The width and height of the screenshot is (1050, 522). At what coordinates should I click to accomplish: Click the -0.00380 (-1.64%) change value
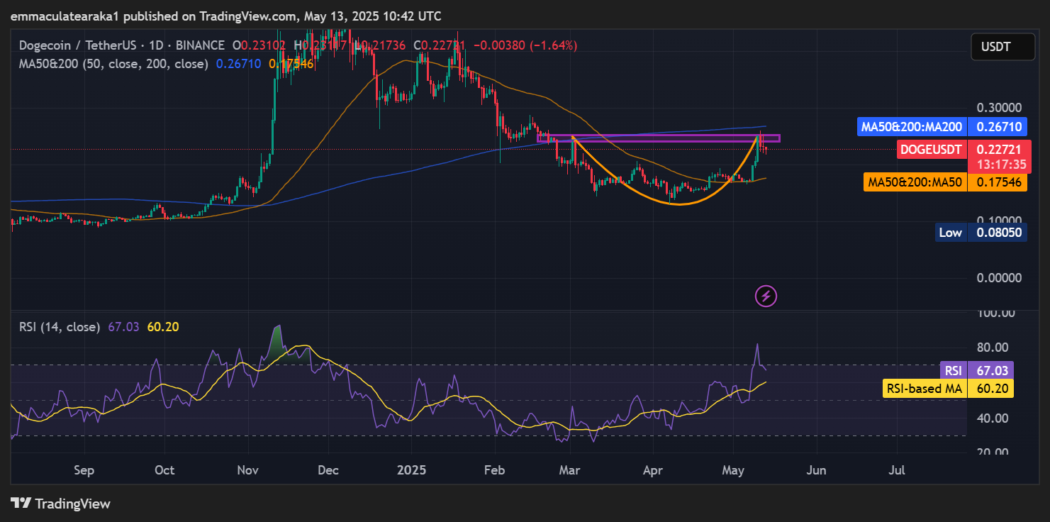[525, 45]
